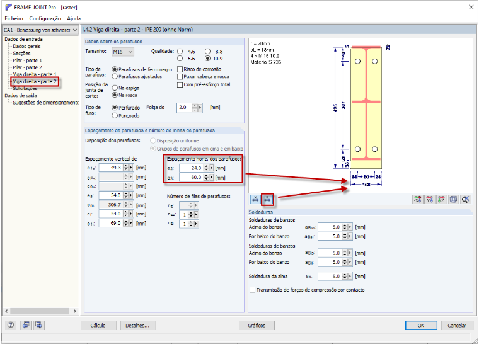Click the Folga do furo spinner arrow
The image size is (479, 344).
tap(200, 108)
